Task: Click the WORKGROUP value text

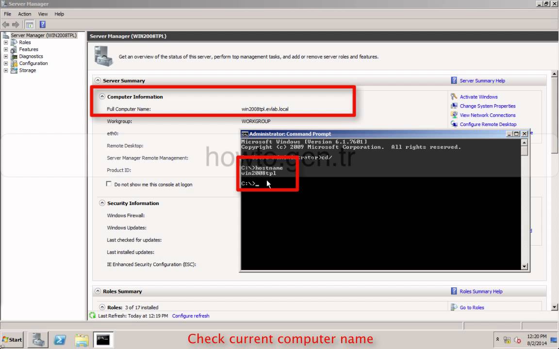Action: (256, 122)
